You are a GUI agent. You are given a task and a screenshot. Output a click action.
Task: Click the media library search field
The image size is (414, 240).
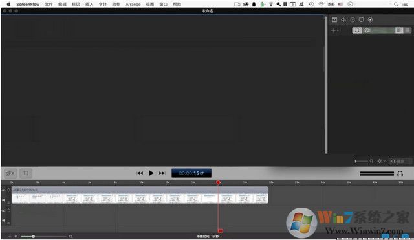click(x=401, y=161)
